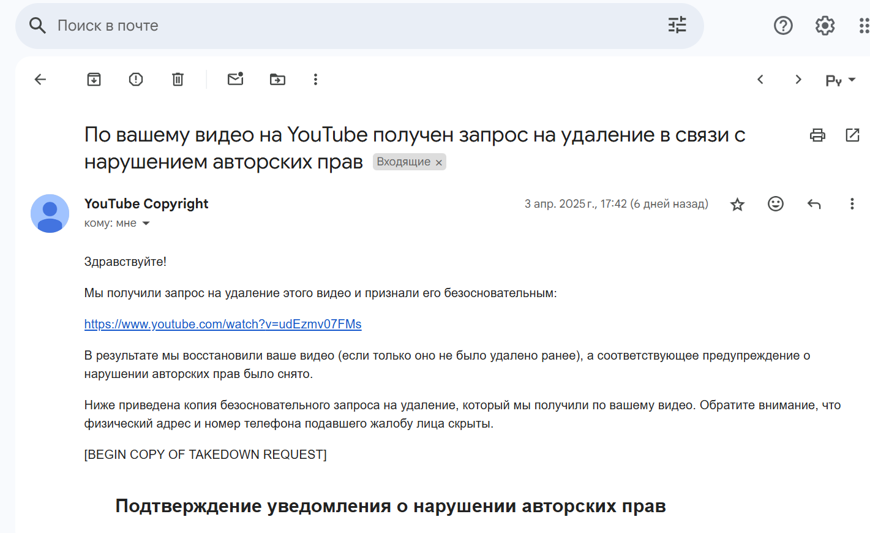The image size is (870, 533).
Task: Remove the 'Входящие' label from the email
Action: tap(439, 162)
